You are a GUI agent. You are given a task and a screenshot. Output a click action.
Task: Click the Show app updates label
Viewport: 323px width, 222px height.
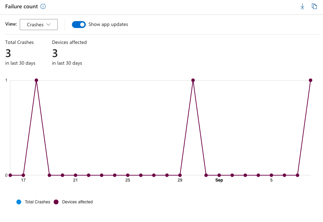tap(108, 25)
